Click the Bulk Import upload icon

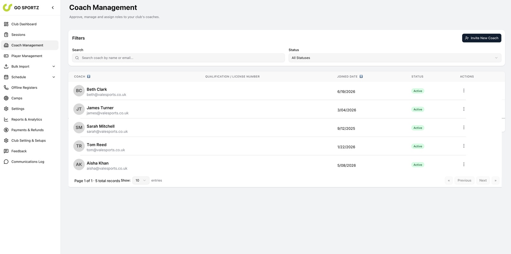pyautogui.click(x=6, y=66)
